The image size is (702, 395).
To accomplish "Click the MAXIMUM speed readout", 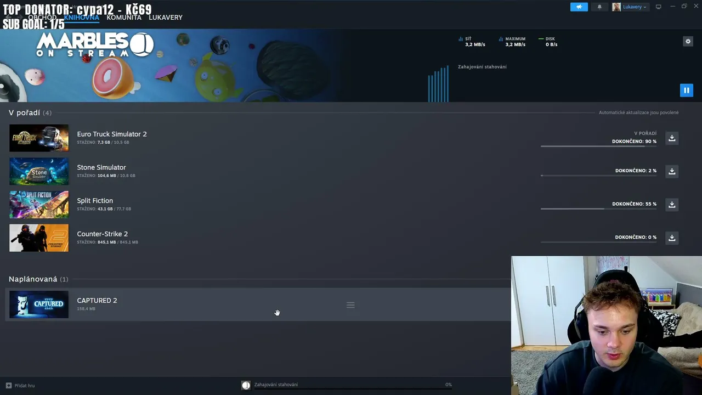I will coord(512,42).
